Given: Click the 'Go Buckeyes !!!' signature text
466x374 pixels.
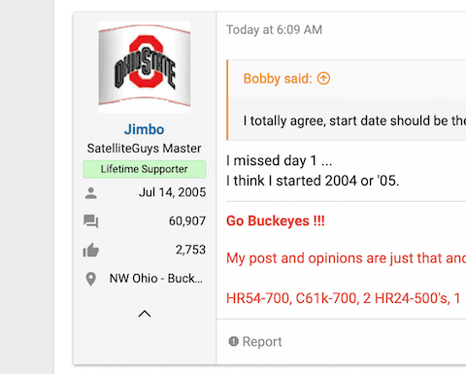Looking at the screenshot, I should [276, 221].
